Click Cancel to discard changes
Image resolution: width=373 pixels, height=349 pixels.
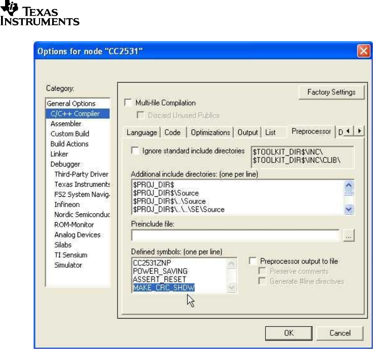click(340, 333)
